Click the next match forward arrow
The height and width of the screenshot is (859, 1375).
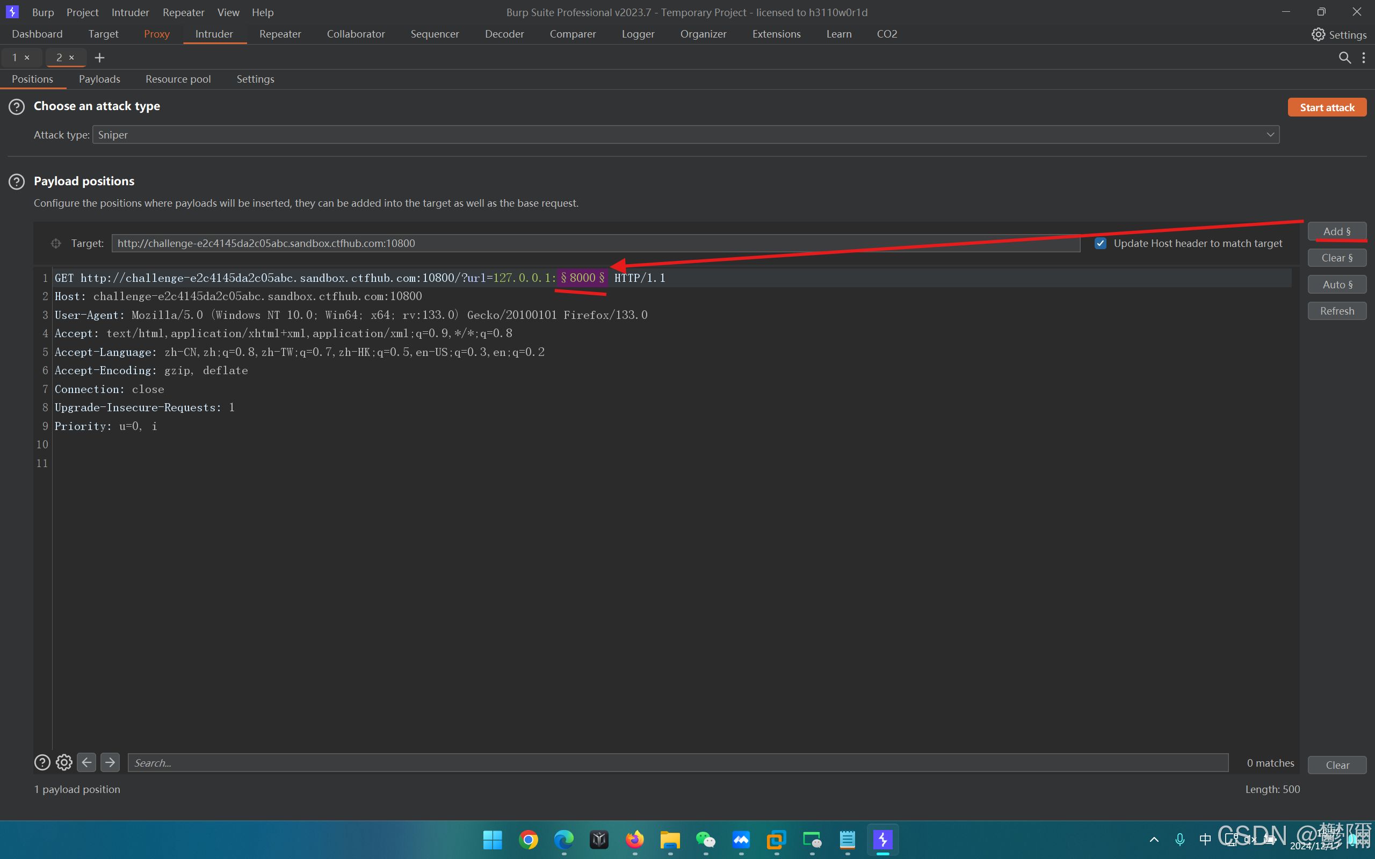click(x=110, y=762)
